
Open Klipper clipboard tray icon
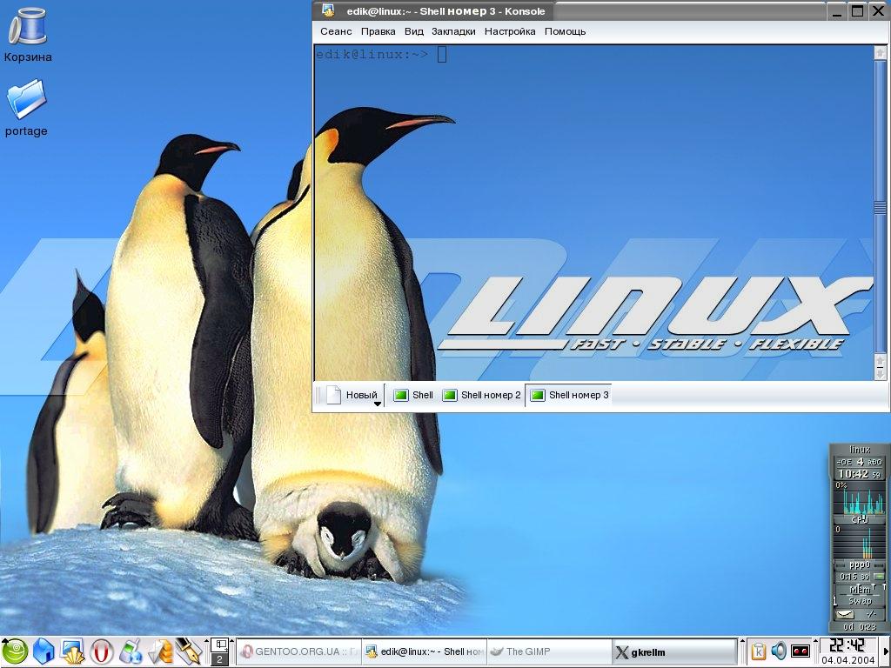pyautogui.click(x=759, y=651)
